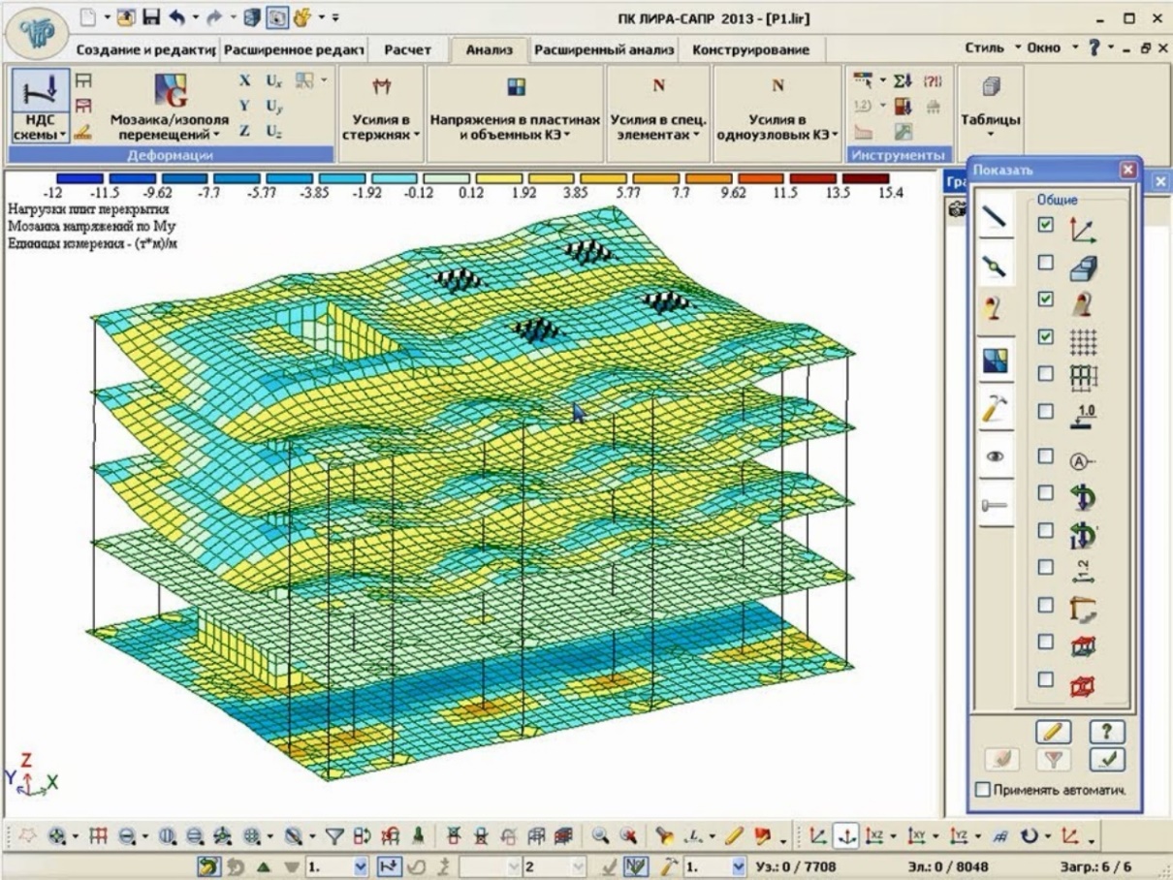Switch to the Анализ tab

click(x=490, y=49)
